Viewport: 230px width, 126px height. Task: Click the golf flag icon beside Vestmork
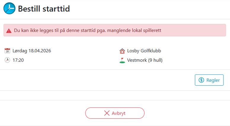tap(122, 60)
